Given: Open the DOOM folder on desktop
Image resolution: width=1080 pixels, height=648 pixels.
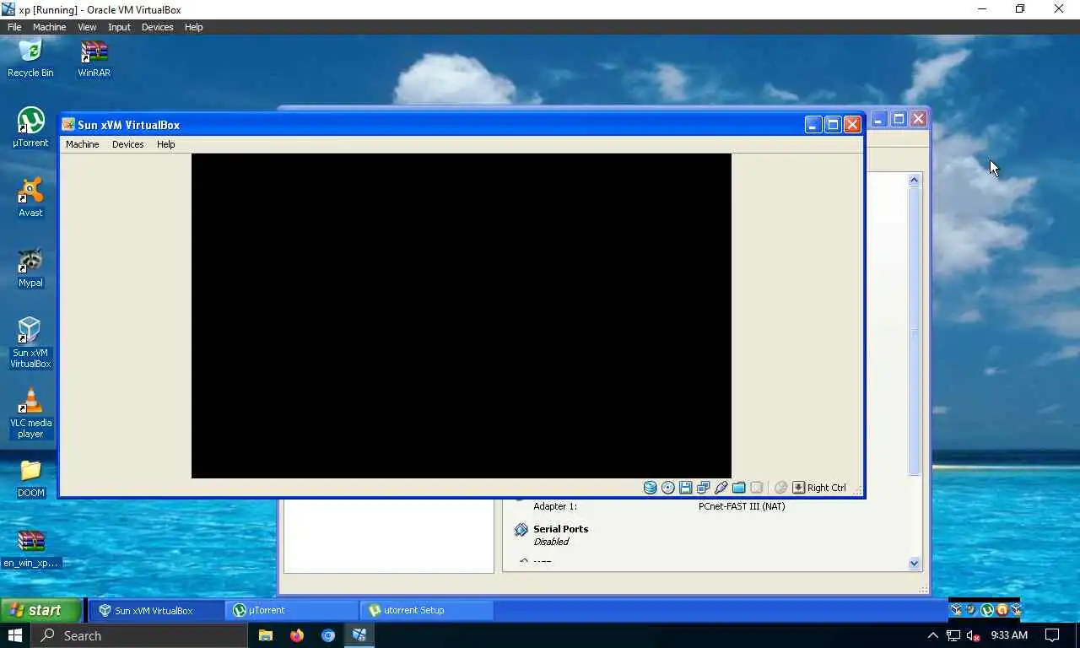Looking at the screenshot, I should (30, 478).
